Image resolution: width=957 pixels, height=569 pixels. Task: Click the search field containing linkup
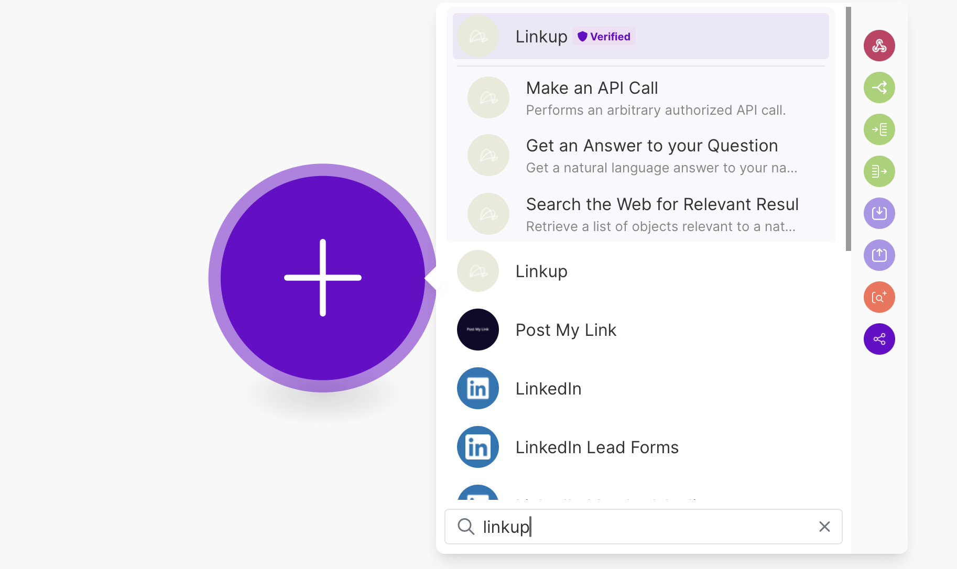click(x=643, y=527)
